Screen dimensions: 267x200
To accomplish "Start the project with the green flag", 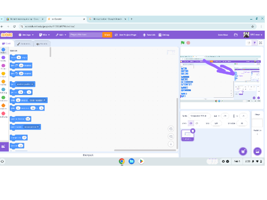I will (x=182, y=43).
